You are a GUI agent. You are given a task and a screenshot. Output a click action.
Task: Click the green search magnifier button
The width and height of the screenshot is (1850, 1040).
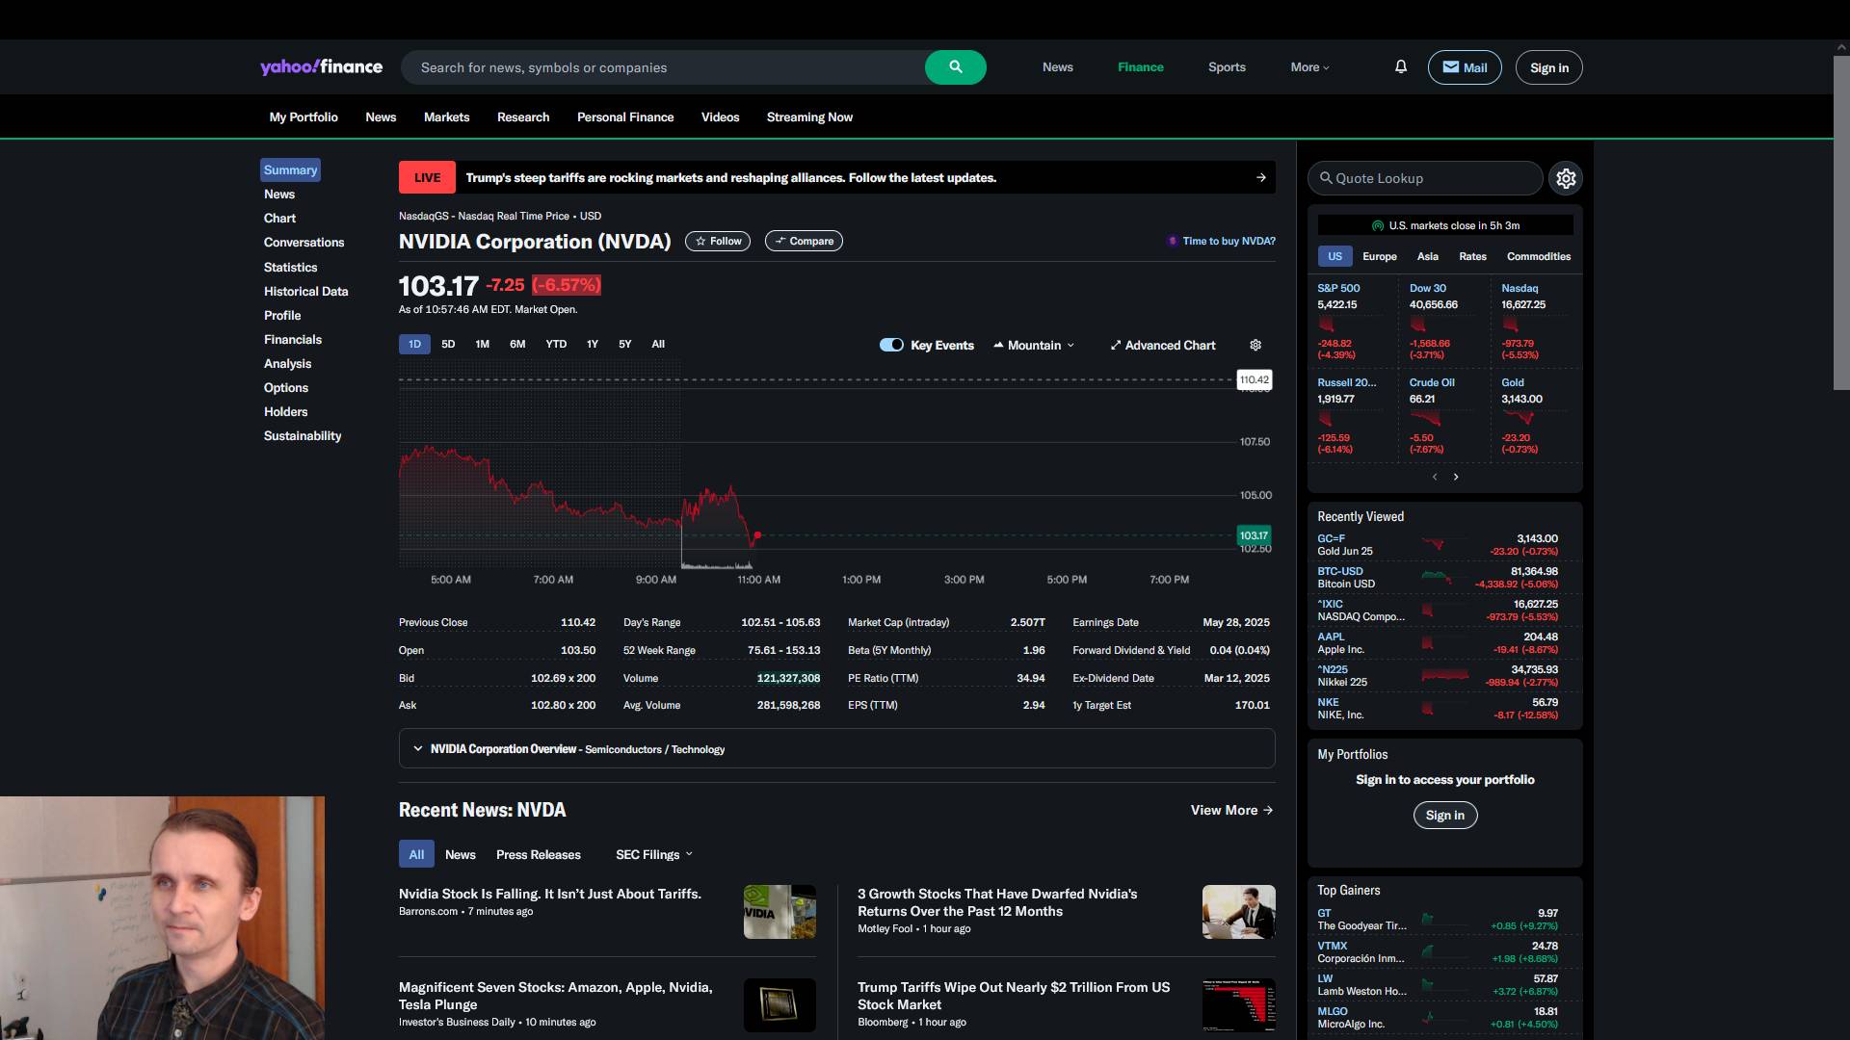(x=955, y=67)
